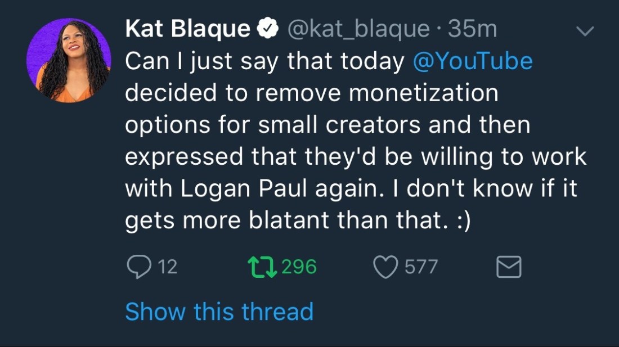Image resolution: width=619 pixels, height=347 pixels.
Task: Click the 'gets more blatant than that' line
Action: coord(297,220)
